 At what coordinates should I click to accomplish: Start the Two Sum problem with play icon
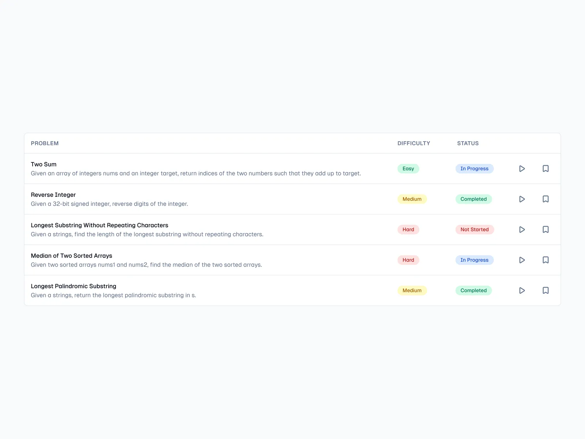point(522,169)
